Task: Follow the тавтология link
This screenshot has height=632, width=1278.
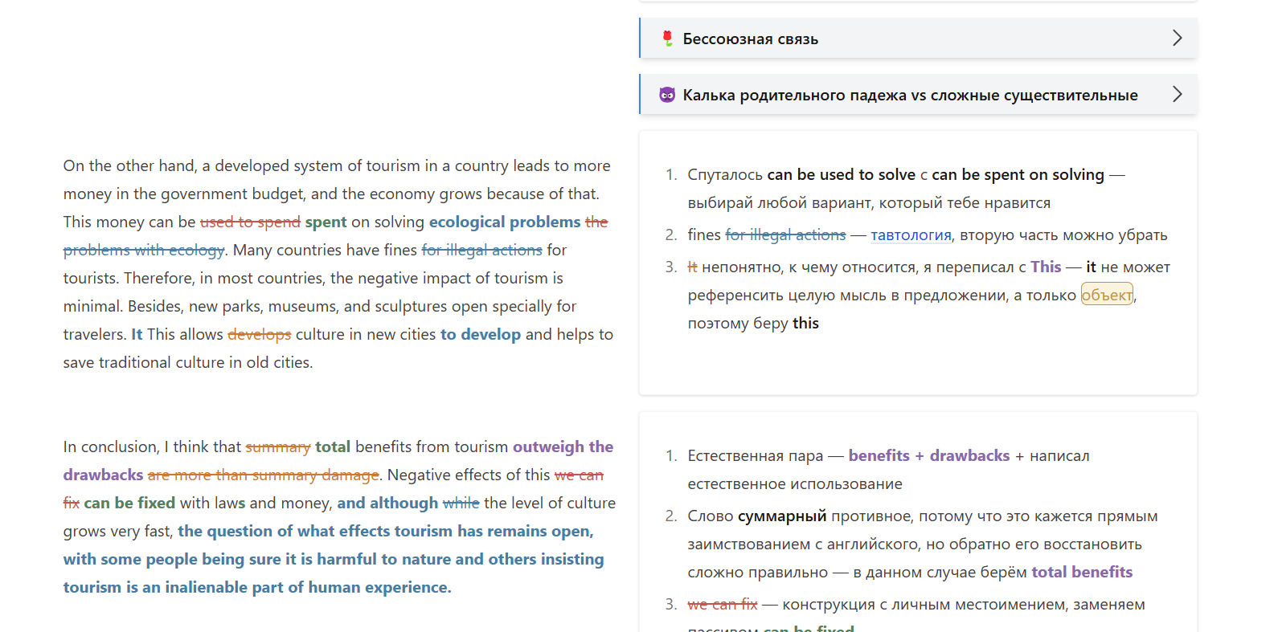Action: [x=911, y=235]
